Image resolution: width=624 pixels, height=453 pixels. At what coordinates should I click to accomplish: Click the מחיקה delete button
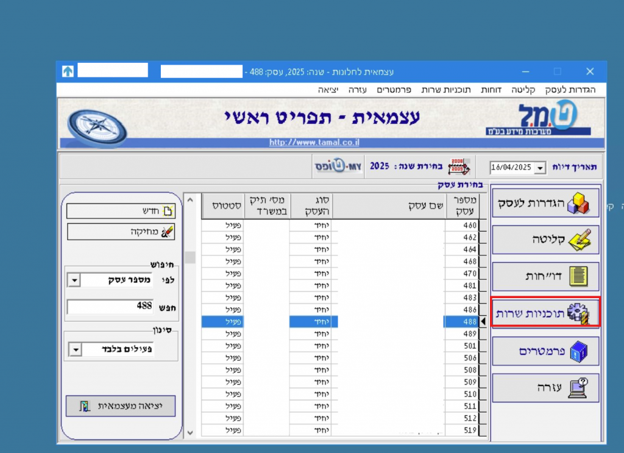point(121,232)
